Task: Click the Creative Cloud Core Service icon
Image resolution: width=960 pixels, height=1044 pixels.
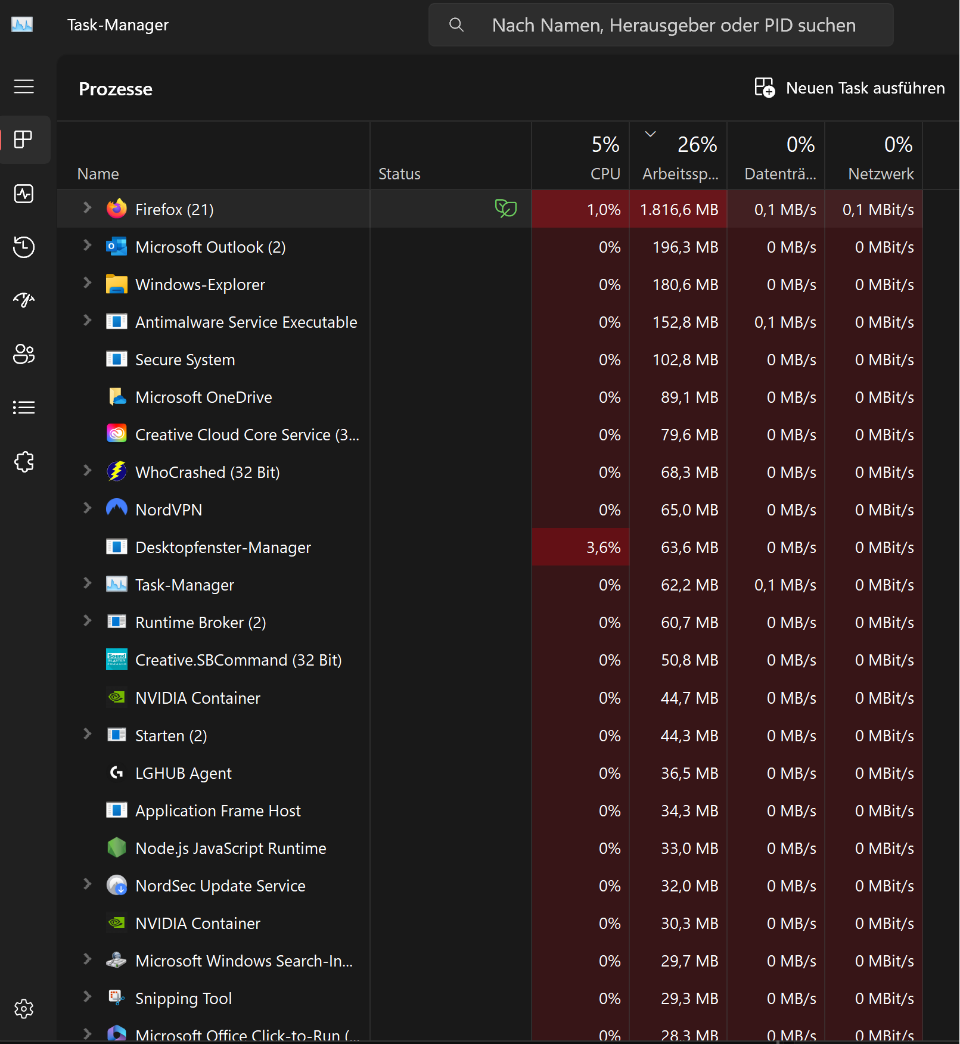Action: pyautogui.click(x=117, y=434)
